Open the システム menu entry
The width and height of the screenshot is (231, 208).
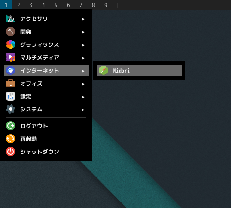click(46, 109)
